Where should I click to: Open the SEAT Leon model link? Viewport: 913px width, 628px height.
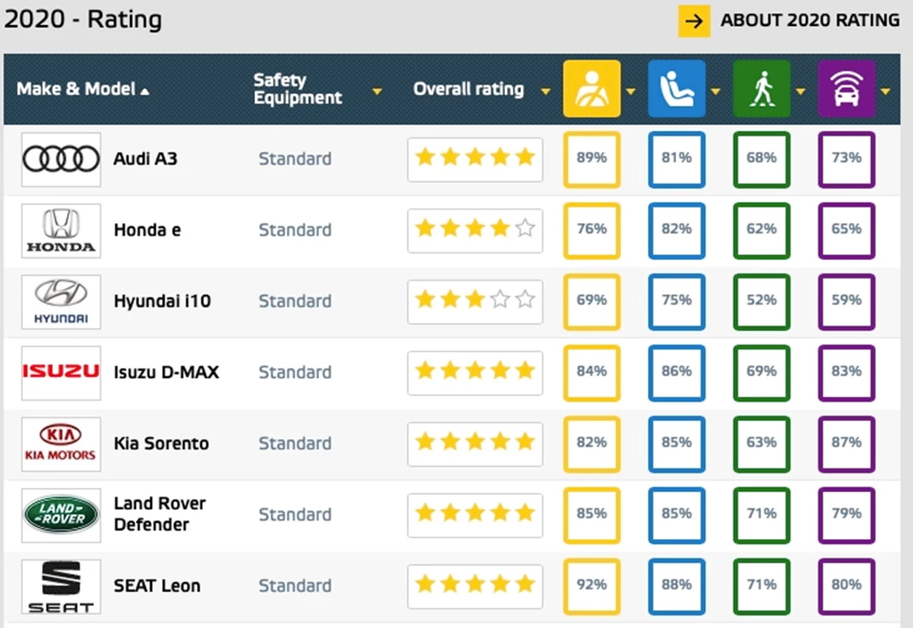tap(157, 586)
